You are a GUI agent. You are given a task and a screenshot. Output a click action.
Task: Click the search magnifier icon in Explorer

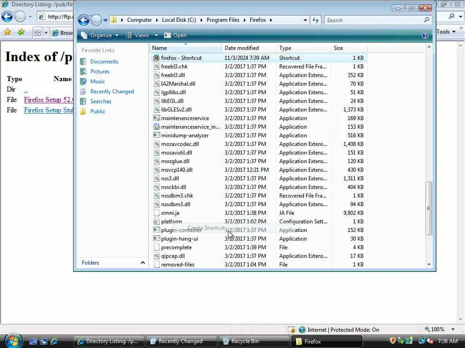click(426, 20)
